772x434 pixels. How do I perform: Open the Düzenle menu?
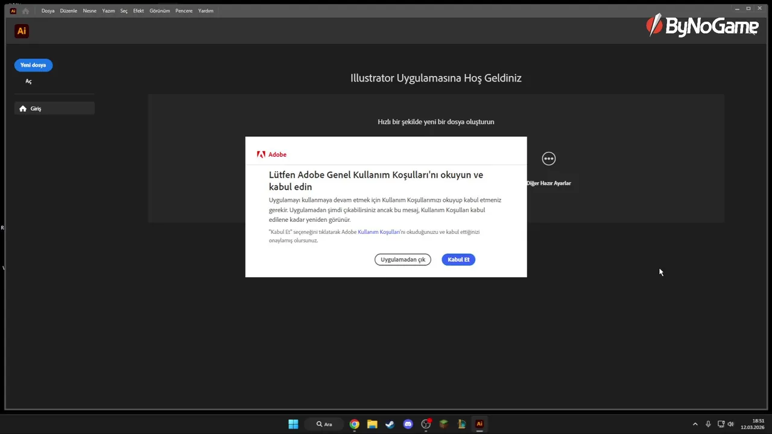coord(69,11)
